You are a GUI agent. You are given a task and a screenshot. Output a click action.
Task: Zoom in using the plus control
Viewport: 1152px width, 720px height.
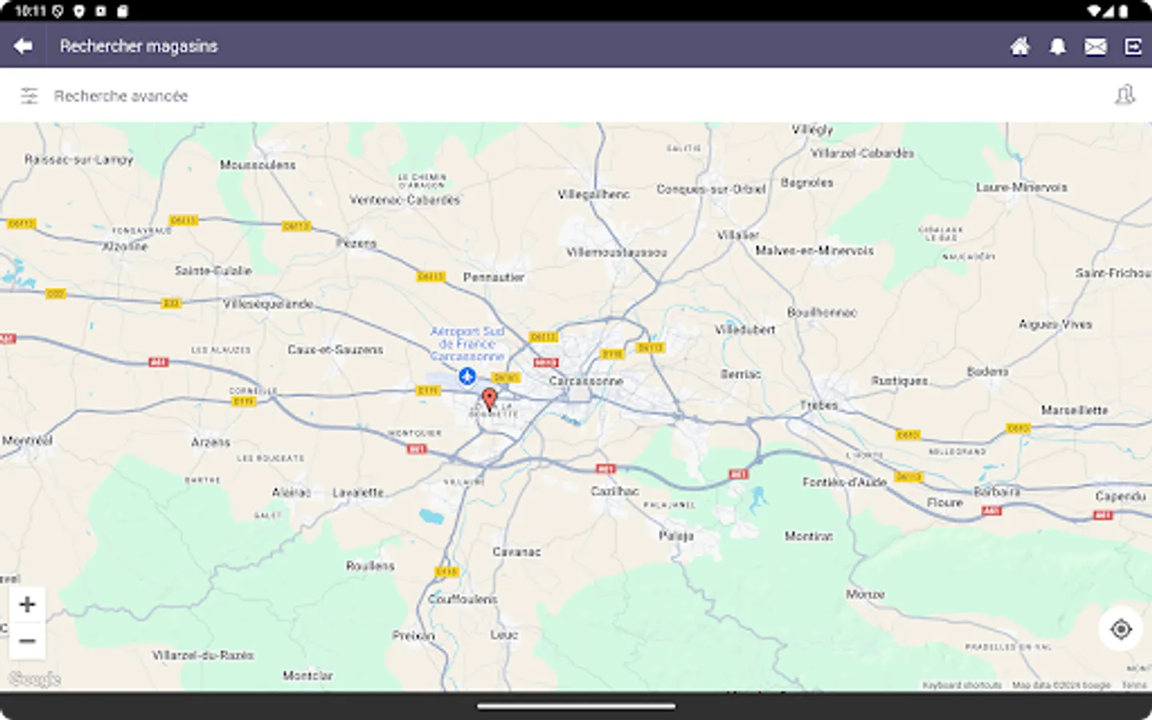tap(28, 605)
